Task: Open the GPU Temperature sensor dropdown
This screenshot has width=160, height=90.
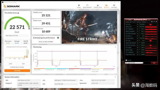Action: (137, 29)
